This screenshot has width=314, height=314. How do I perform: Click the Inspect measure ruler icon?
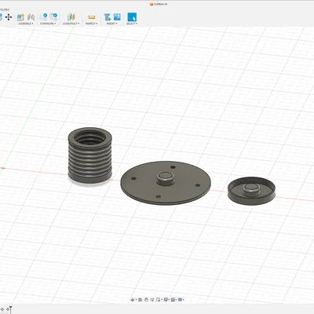coord(92,17)
